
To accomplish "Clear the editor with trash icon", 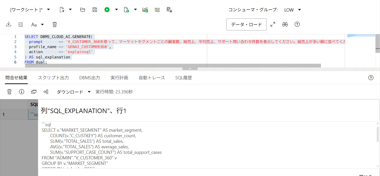I will [x=55, y=24].
